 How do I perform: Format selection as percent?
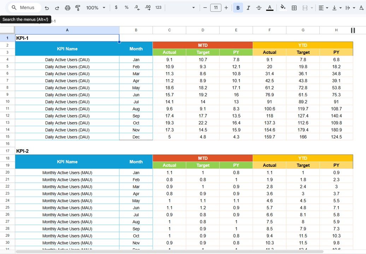pos(126,7)
